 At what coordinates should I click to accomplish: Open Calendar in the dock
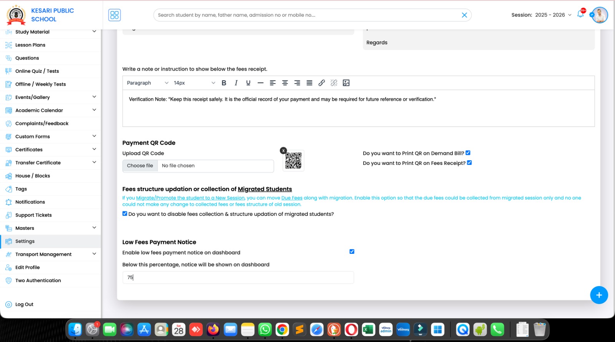point(179,329)
